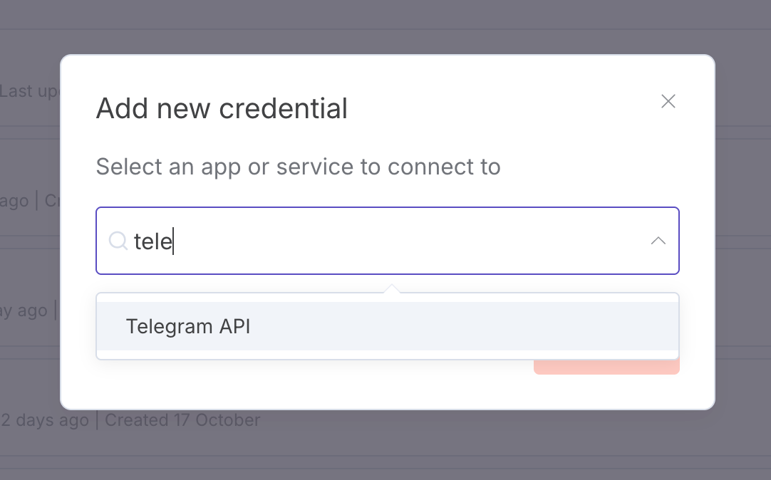
Task: Collapse the service dropdown using the chevron
Action: click(x=658, y=241)
